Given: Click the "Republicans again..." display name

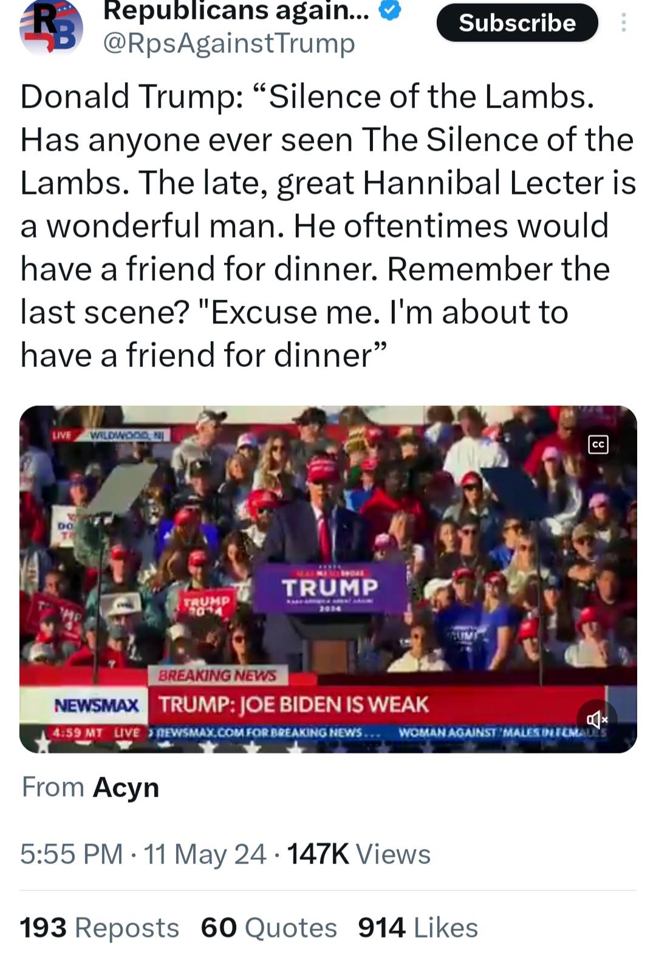Looking at the screenshot, I should click(236, 11).
